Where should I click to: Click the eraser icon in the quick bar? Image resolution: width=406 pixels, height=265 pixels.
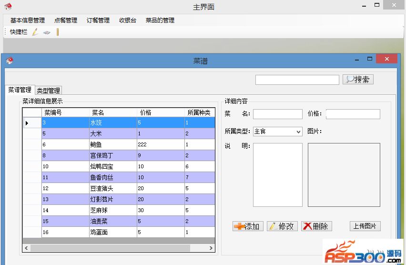47,32
